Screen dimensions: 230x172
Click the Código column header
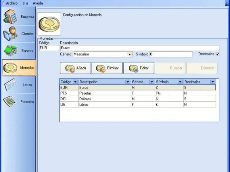(69, 82)
